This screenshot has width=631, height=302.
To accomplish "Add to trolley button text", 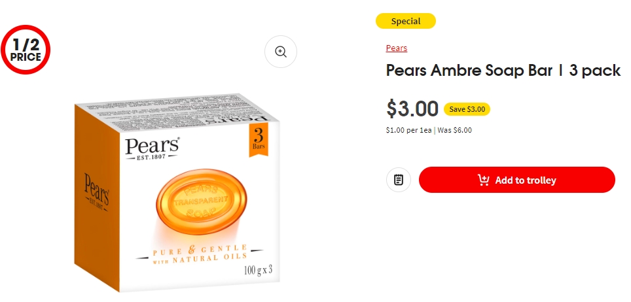I will pos(526,180).
